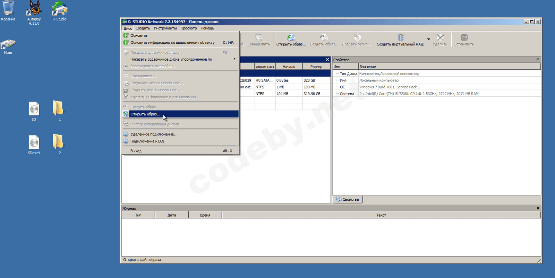Image resolution: width=555 pixels, height=278 pixels.
Task: Open the Помощь menu
Action: tap(207, 28)
